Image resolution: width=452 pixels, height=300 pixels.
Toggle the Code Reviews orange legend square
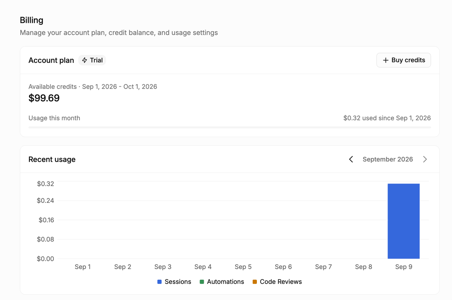pos(255,282)
